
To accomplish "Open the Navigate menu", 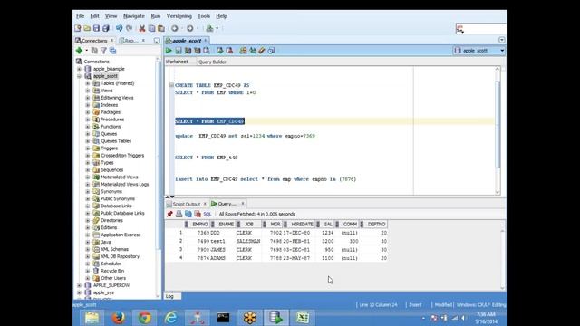I will tap(134, 16).
